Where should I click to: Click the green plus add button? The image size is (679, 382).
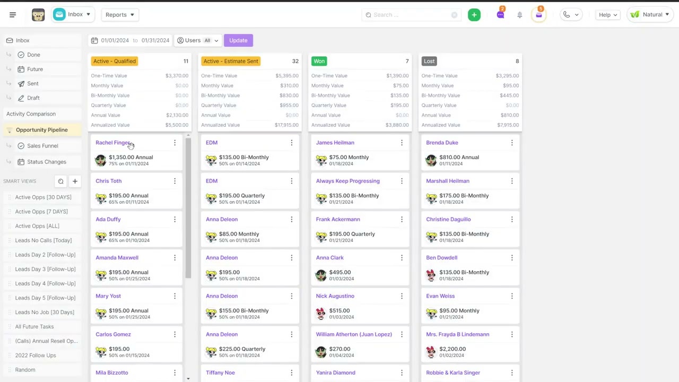474,15
